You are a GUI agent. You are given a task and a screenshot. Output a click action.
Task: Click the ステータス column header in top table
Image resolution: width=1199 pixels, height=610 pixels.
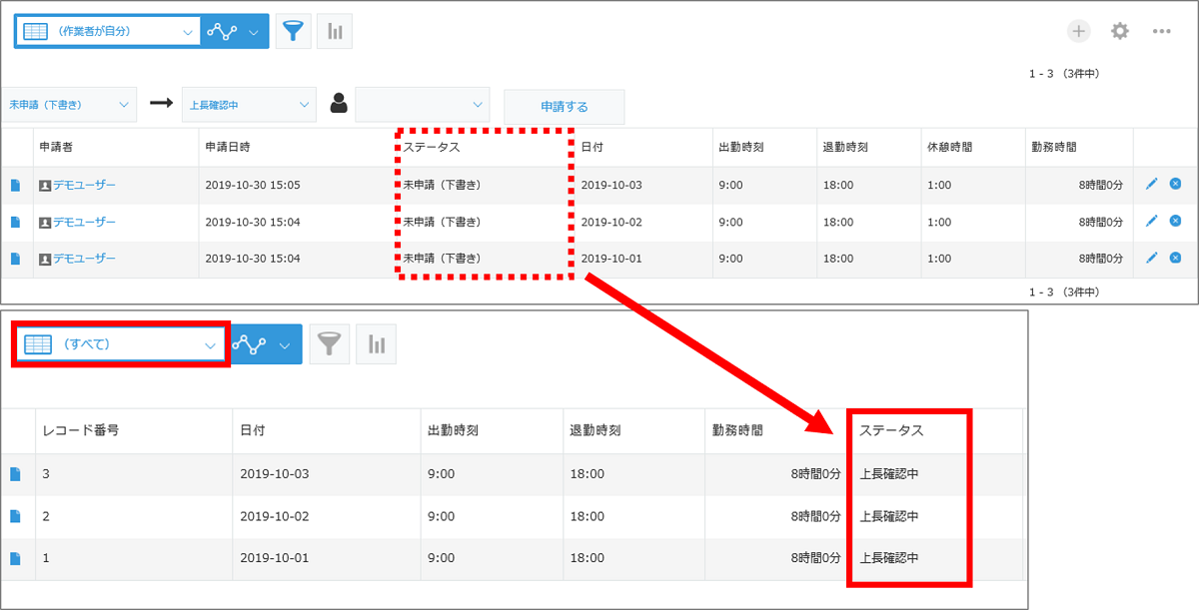pos(432,147)
